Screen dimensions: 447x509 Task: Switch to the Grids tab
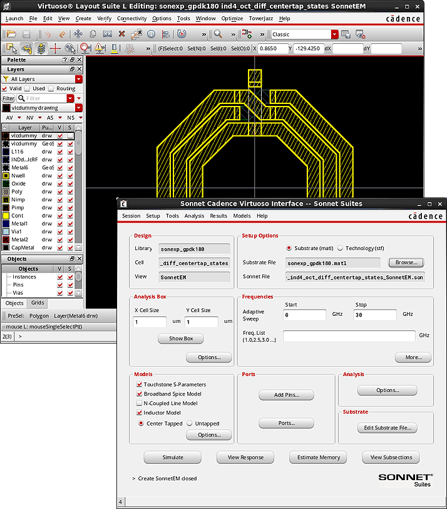pyautogui.click(x=38, y=303)
